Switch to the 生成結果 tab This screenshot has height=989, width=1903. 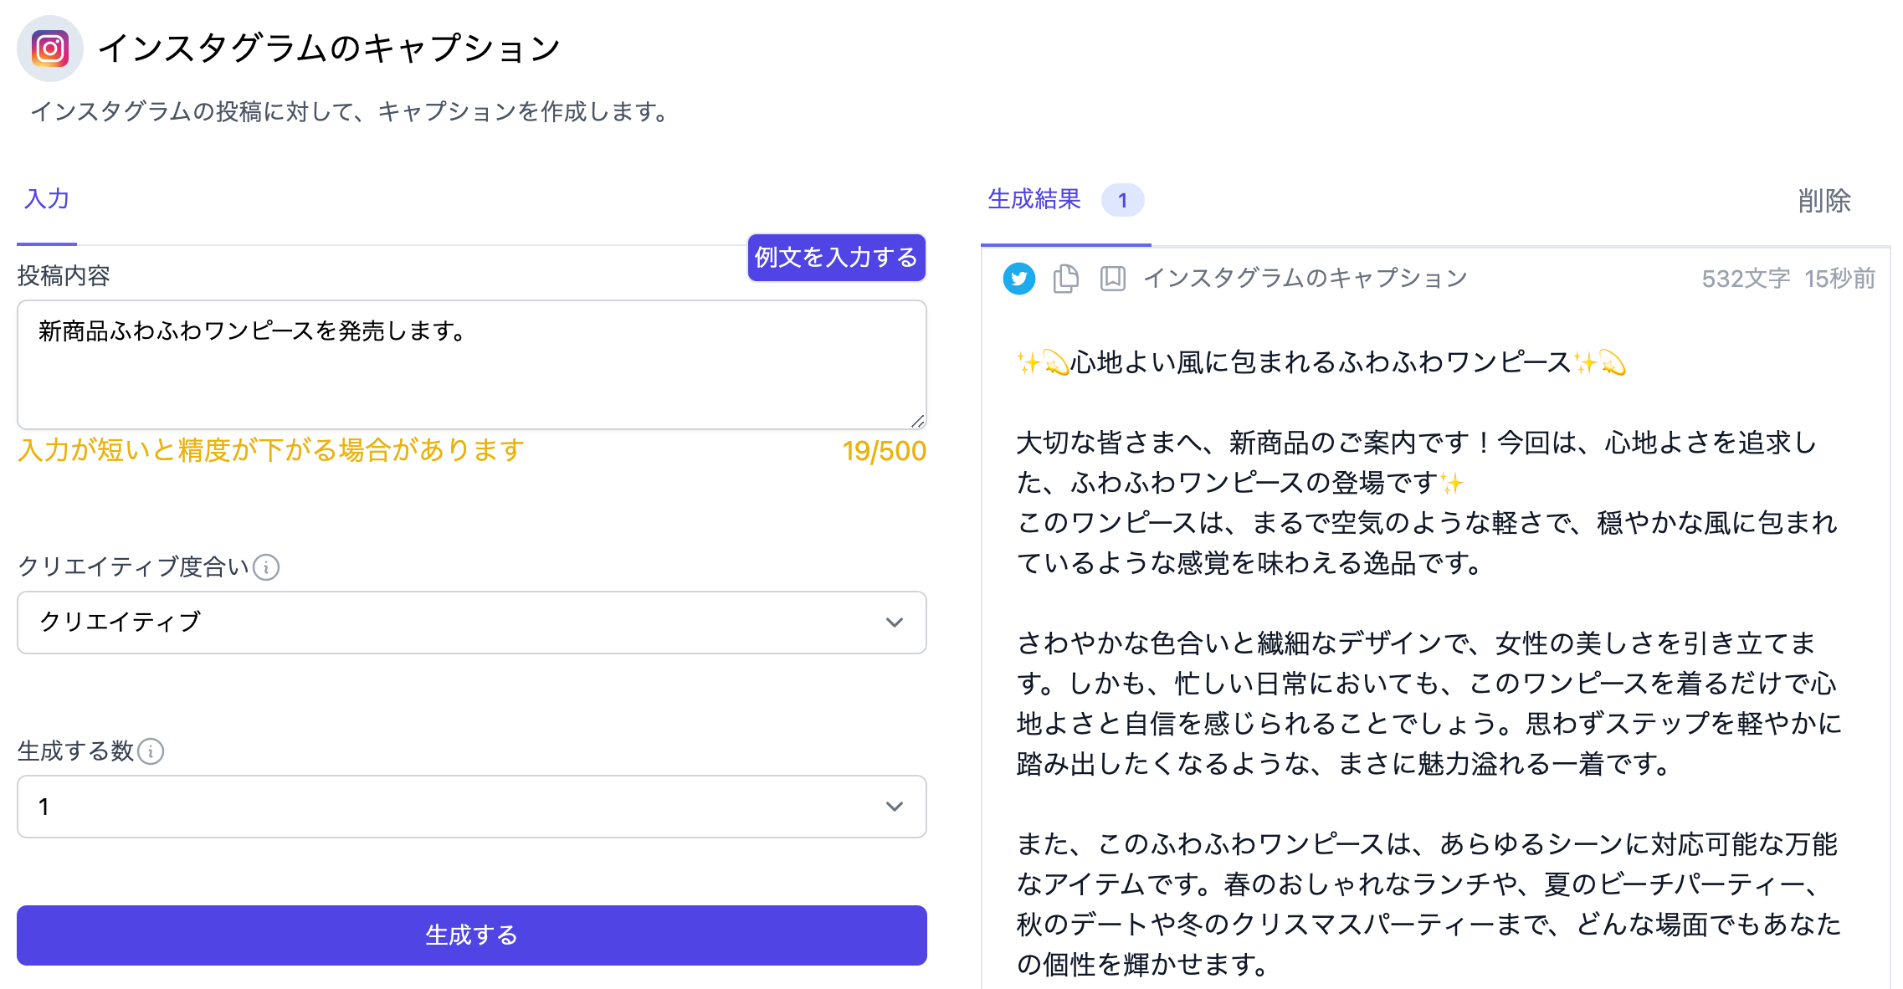pyautogui.click(x=1034, y=200)
